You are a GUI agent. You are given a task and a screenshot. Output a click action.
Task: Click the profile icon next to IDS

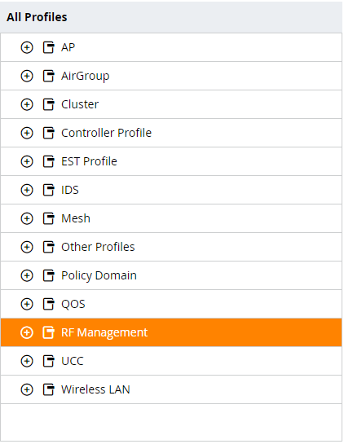(x=48, y=190)
